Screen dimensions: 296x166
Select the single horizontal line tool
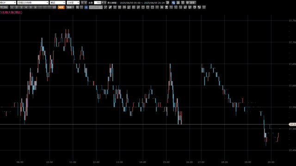point(157,7)
